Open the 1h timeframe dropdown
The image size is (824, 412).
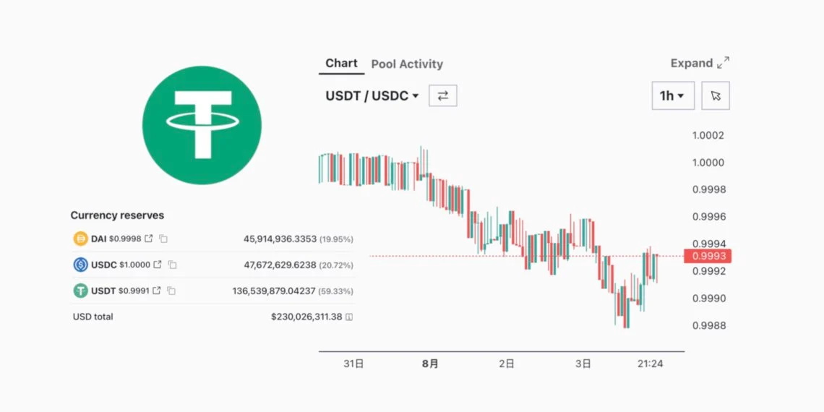672,95
